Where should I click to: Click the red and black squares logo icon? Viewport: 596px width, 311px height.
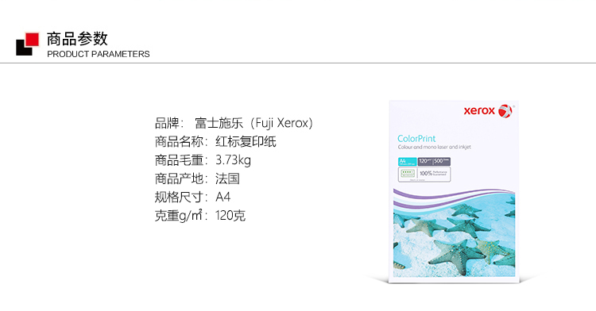pos(27,44)
